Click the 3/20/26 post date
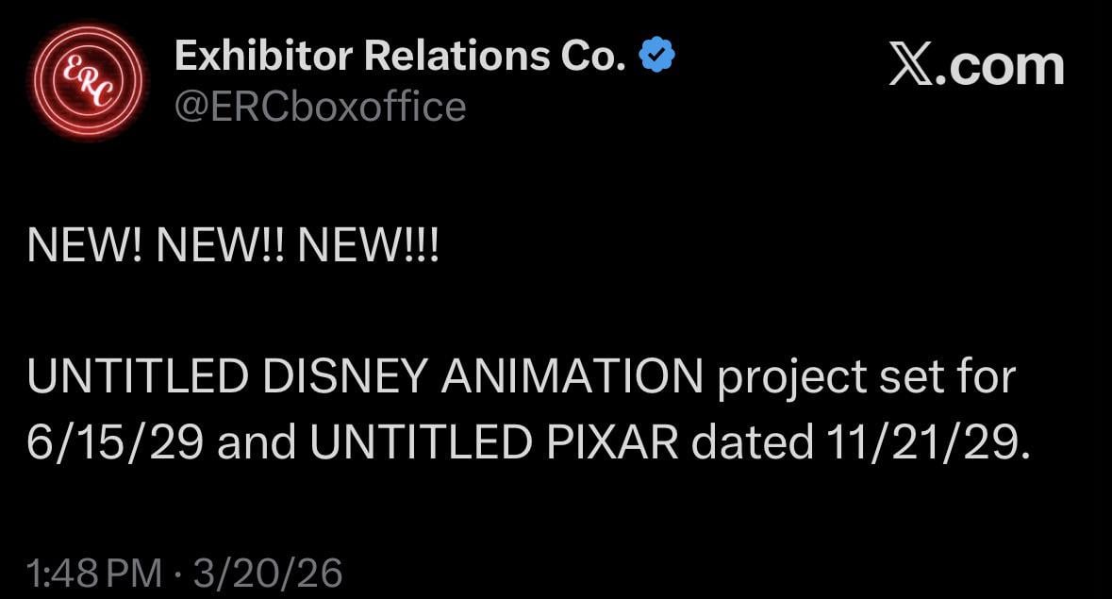1112x599 pixels. 267,573
